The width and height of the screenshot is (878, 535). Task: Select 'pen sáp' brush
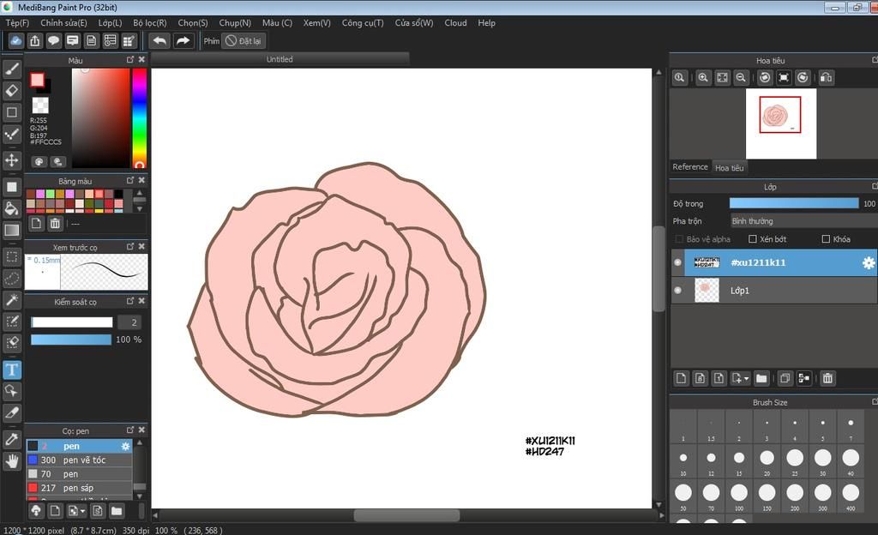point(79,488)
